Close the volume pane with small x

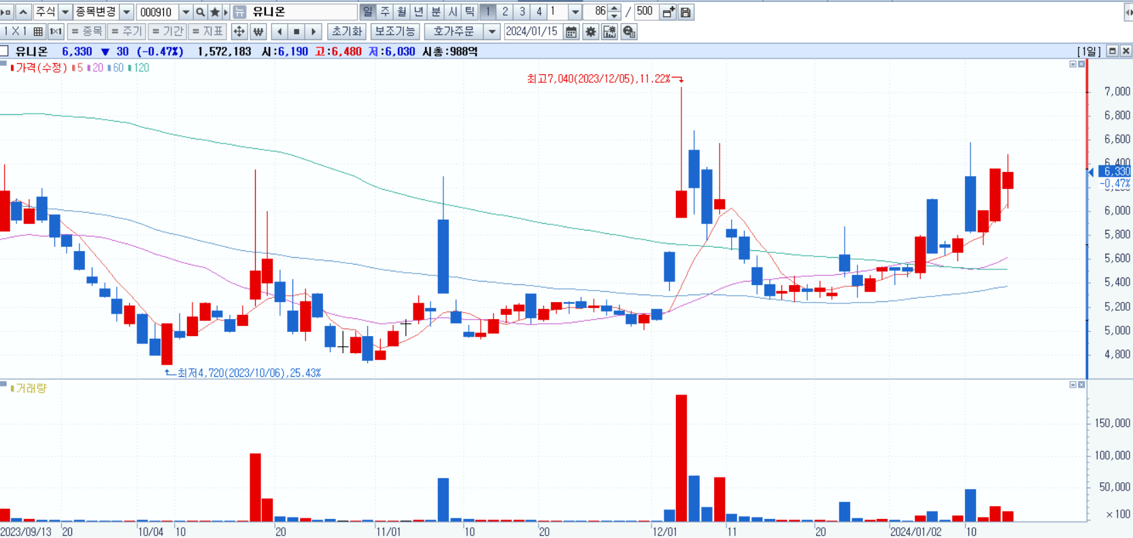[1081, 385]
